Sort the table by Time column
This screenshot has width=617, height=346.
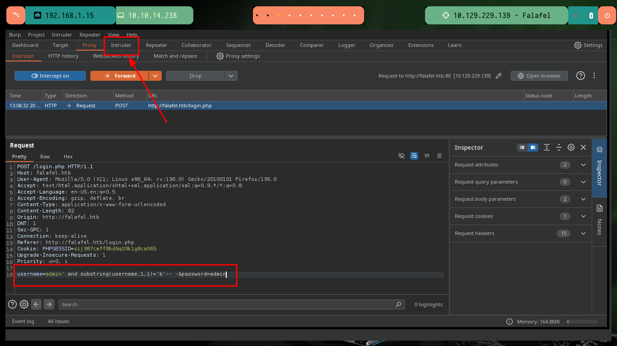[24, 96]
